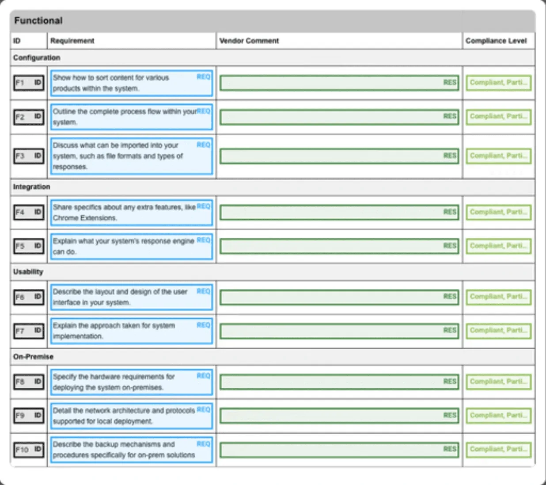The image size is (546, 485).
Task: Click the Vendor Comment column header
Action: point(249,41)
